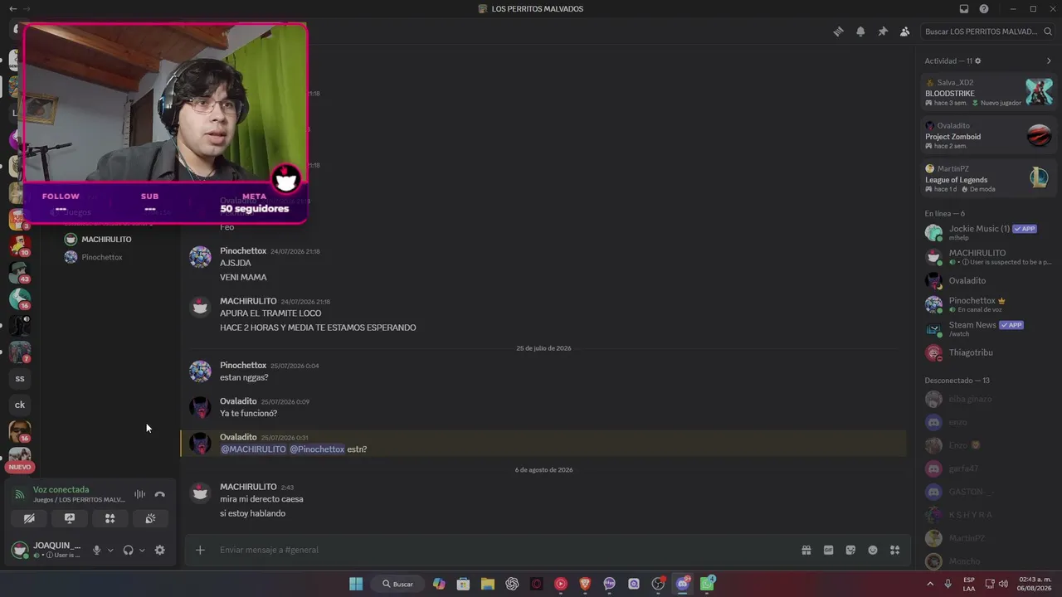Focus the Enviar mensaje a #general field

[x=504, y=550]
